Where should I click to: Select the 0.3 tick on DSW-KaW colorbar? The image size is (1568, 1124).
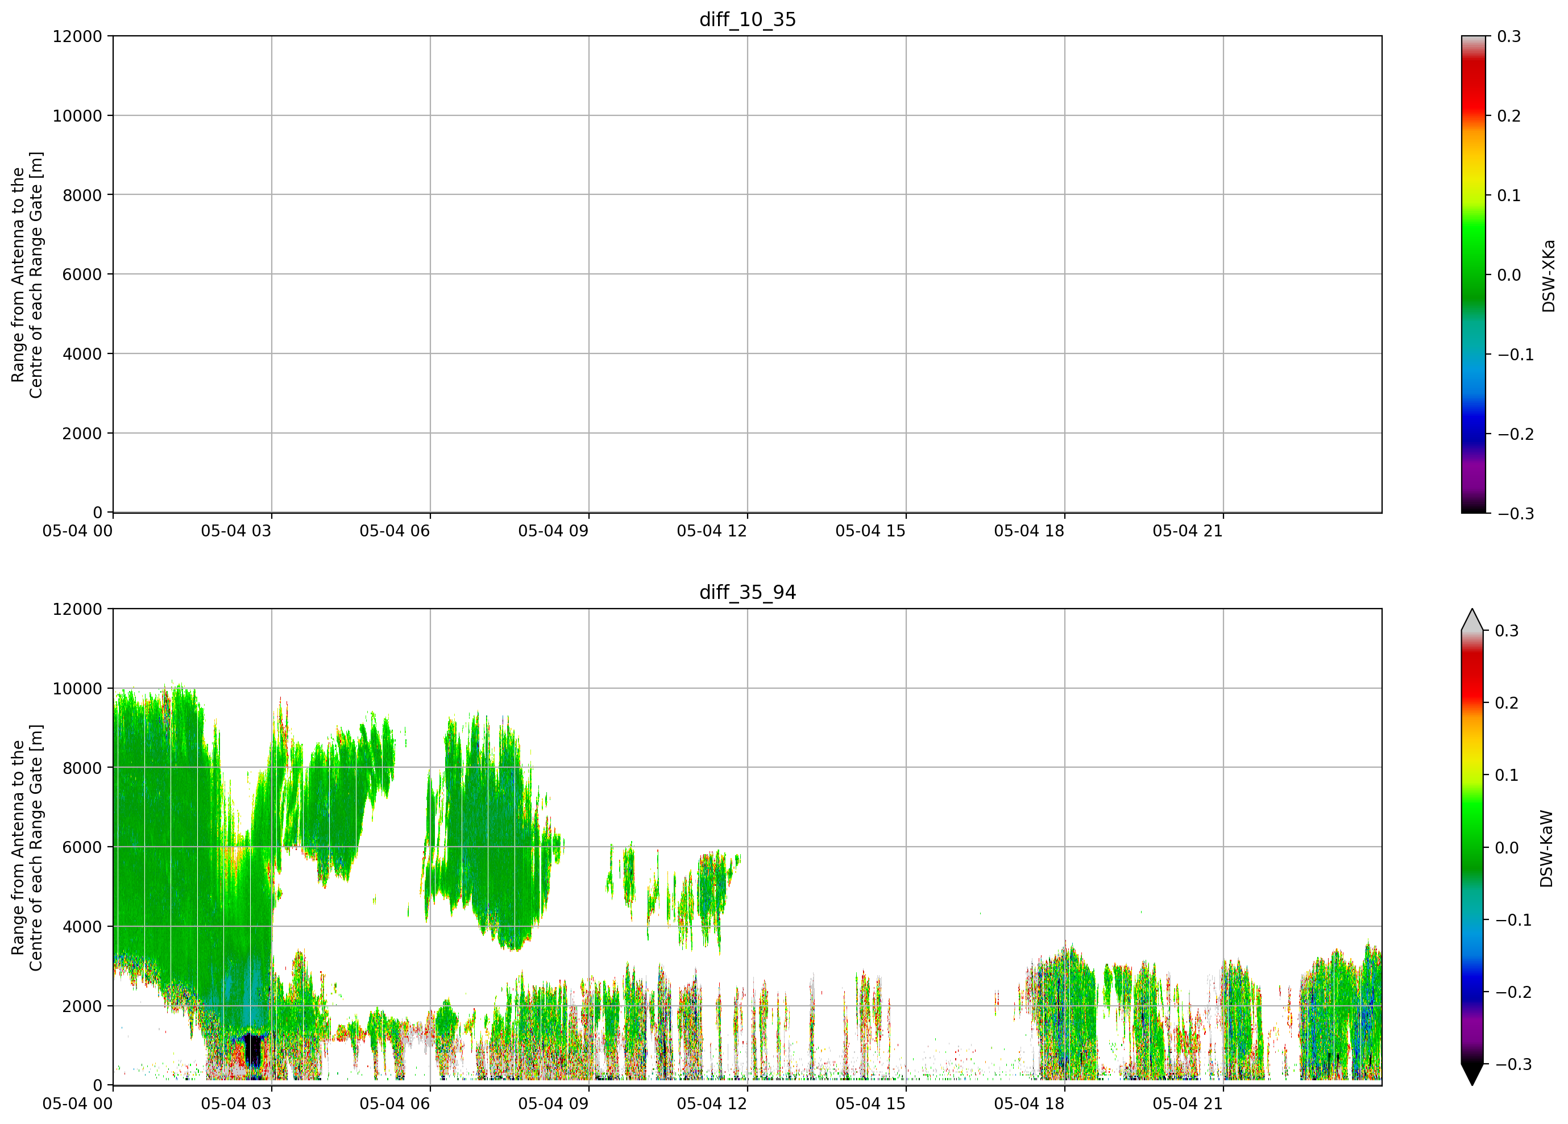pyautogui.click(x=1507, y=631)
